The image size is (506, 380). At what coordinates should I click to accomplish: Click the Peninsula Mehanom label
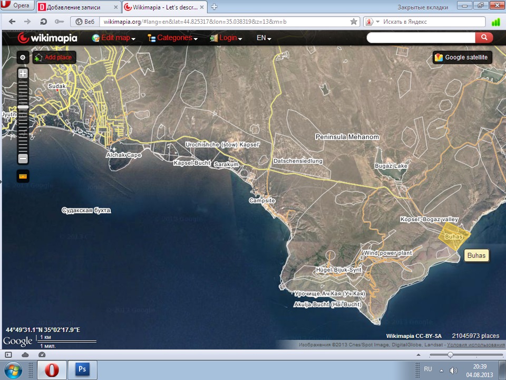(x=347, y=137)
